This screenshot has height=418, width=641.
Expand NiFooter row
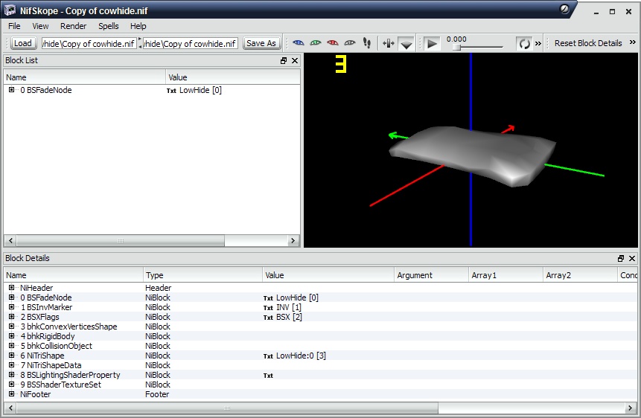point(11,394)
